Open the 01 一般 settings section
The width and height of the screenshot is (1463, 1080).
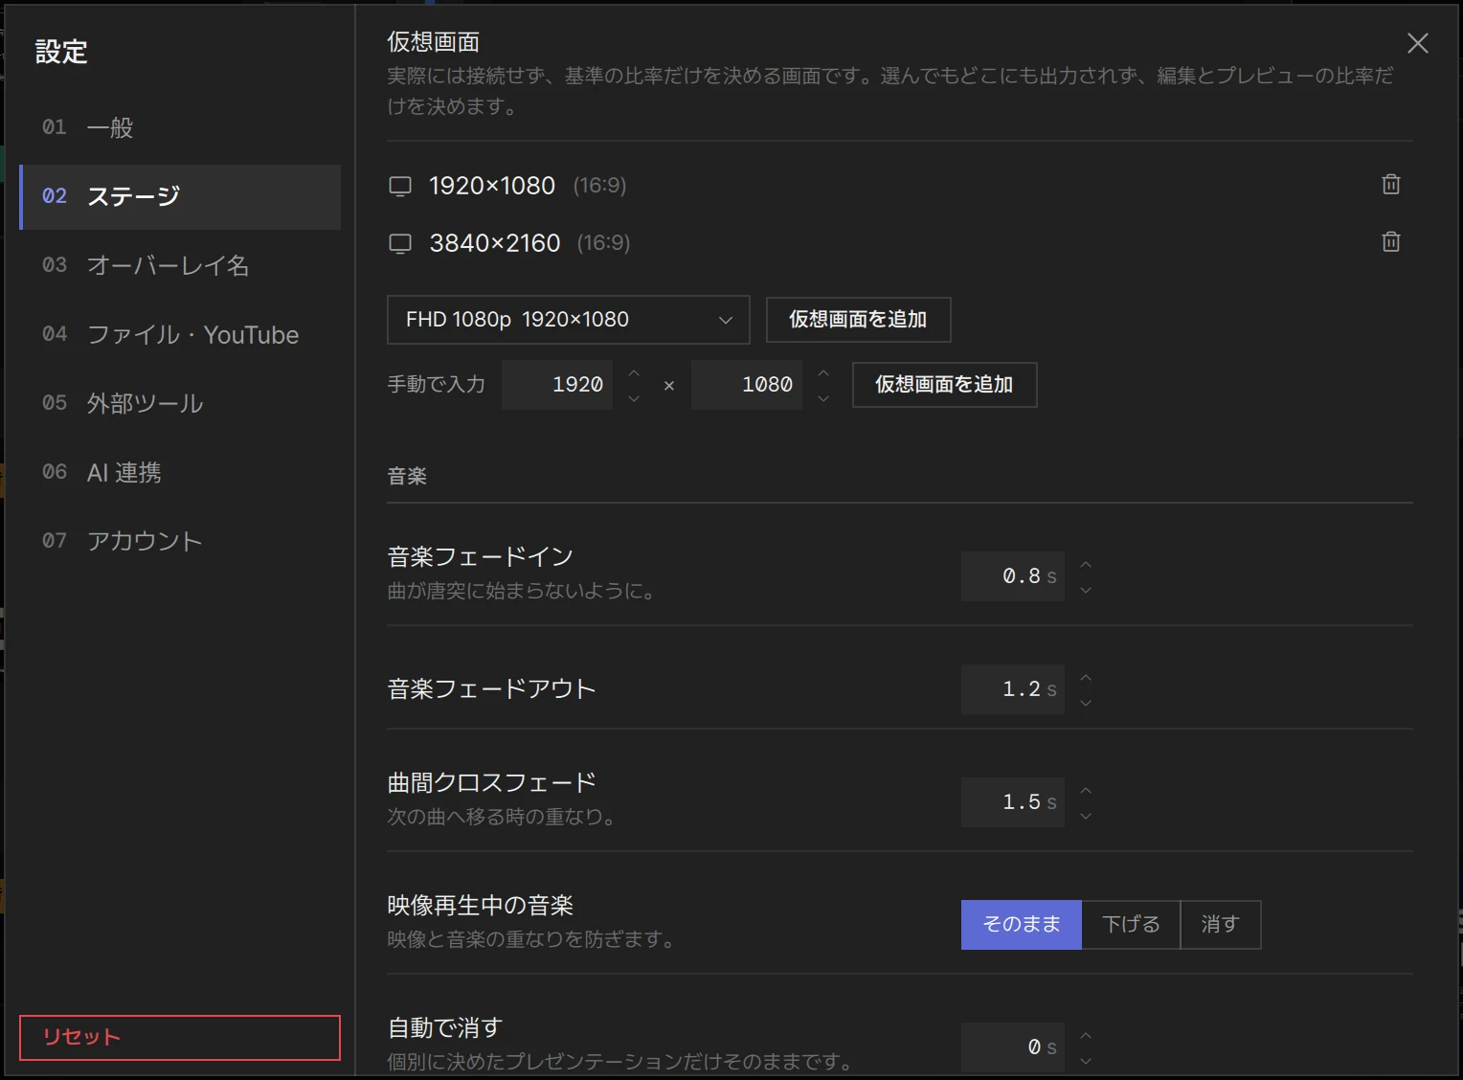point(180,127)
